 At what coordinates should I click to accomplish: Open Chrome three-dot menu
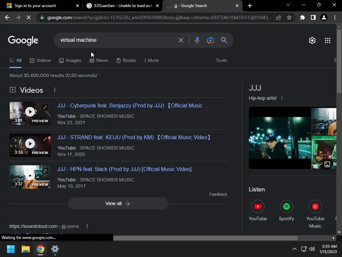(x=335, y=17)
